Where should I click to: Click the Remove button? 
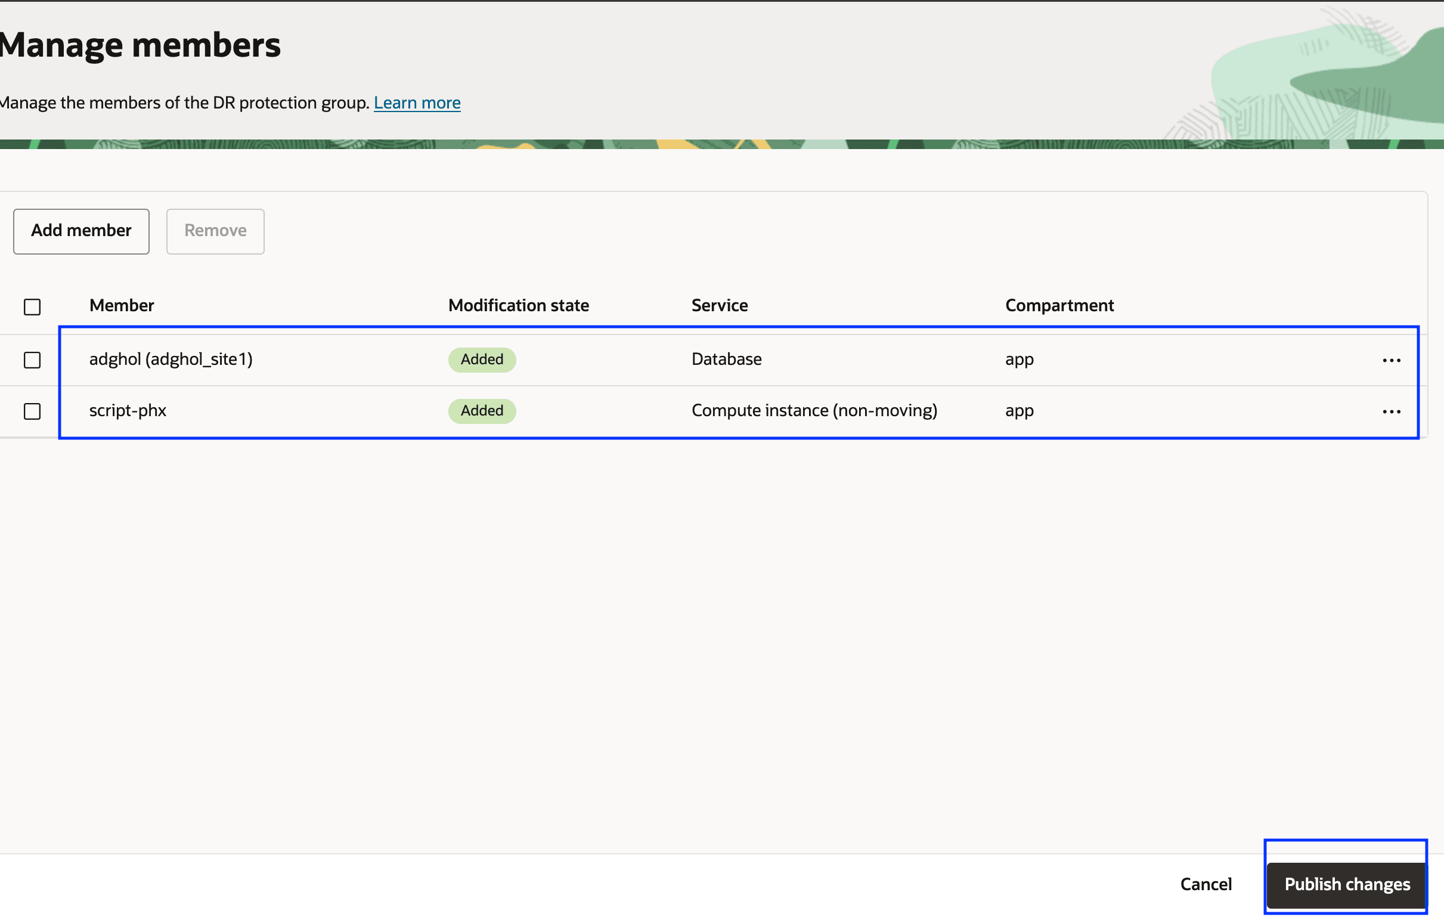215,231
